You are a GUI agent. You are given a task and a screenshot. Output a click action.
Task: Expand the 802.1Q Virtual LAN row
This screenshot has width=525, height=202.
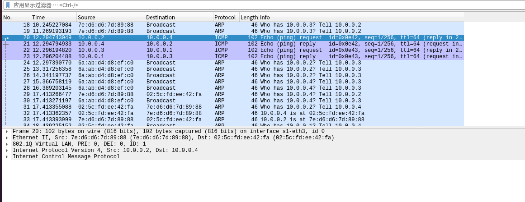click(x=7, y=144)
